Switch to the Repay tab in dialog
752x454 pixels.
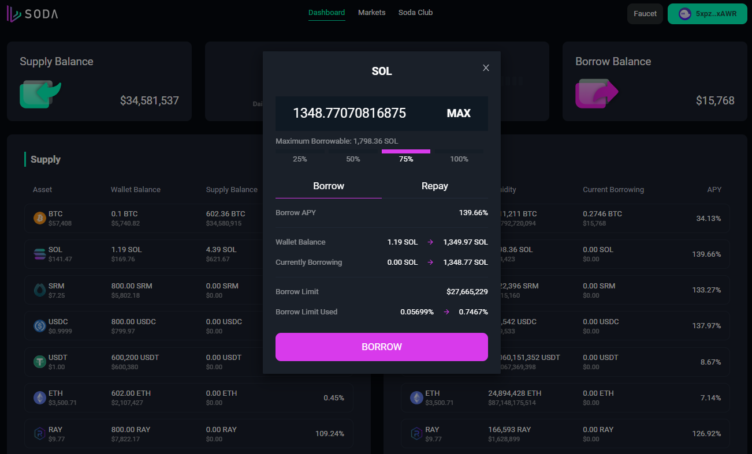[x=435, y=186]
